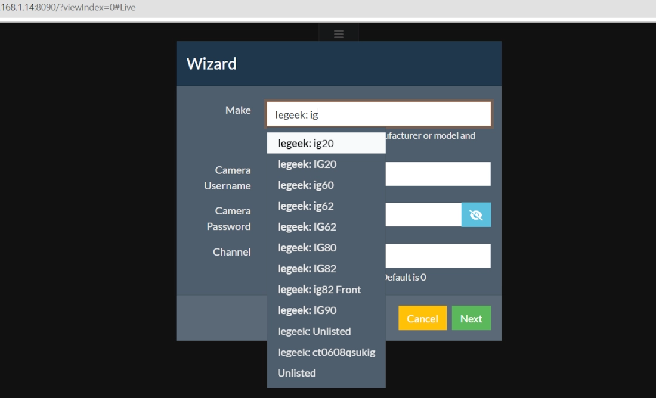Select the highlighted 'Iegeek: ig20' suggestion
The height and width of the screenshot is (398, 656).
[326, 143]
